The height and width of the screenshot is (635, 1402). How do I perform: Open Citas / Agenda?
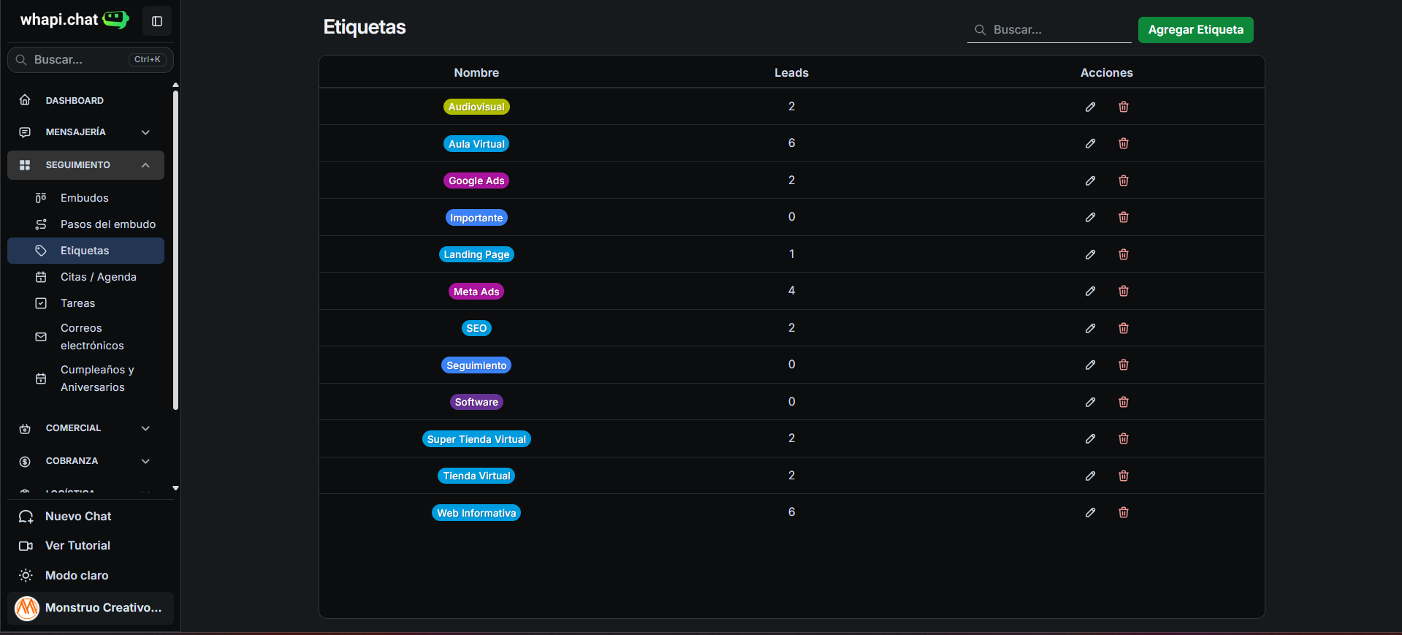click(85, 277)
